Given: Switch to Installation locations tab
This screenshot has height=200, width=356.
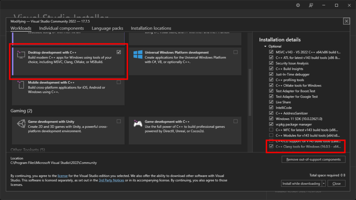Looking at the screenshot, I should pos(151,28).
